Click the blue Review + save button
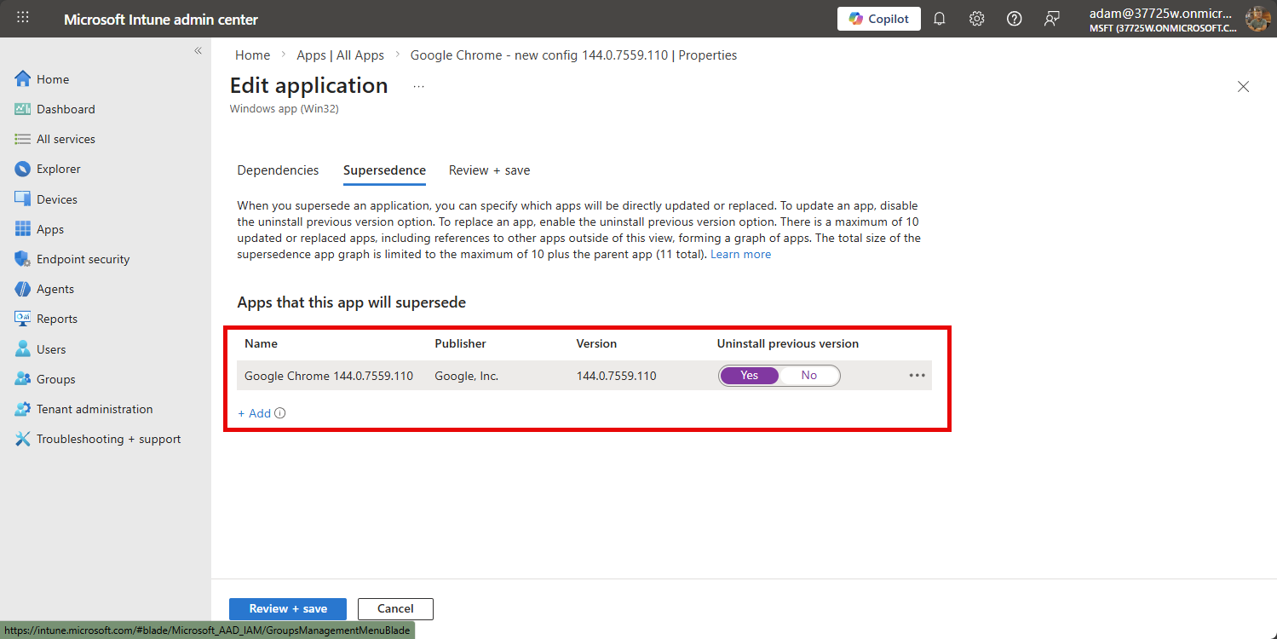This screenshot has width=1277, height=639. (x=288, y=608)
